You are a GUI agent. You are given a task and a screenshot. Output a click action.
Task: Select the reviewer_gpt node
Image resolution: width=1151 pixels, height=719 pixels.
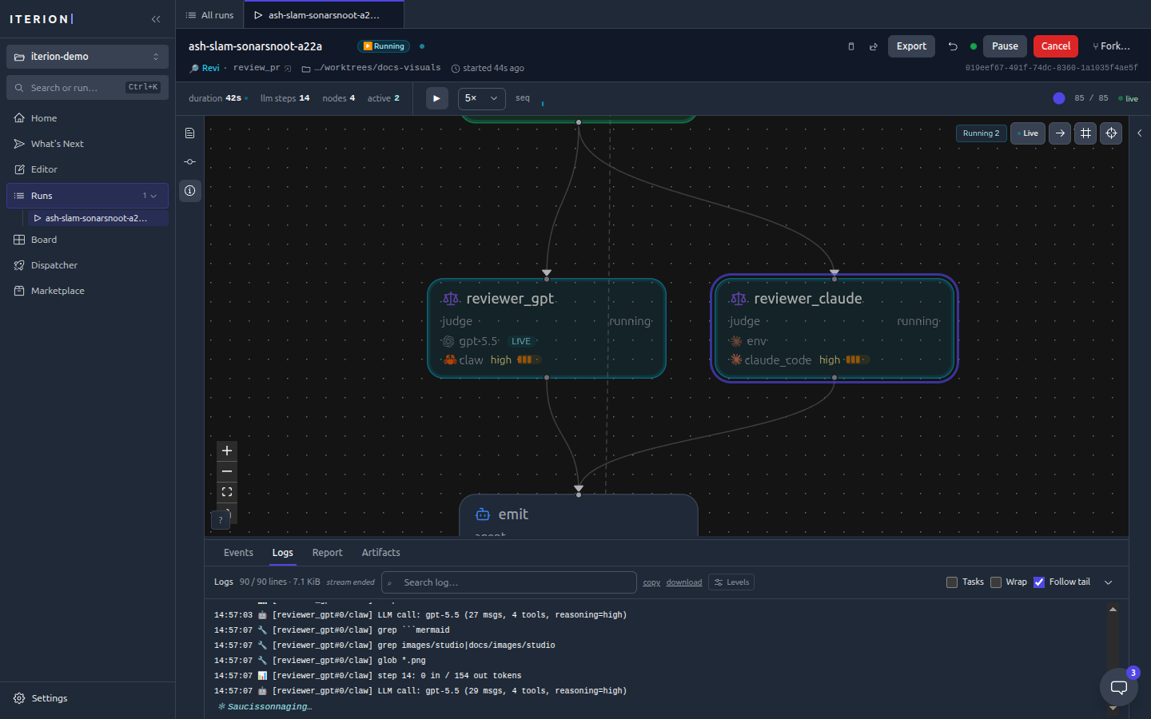547,328
